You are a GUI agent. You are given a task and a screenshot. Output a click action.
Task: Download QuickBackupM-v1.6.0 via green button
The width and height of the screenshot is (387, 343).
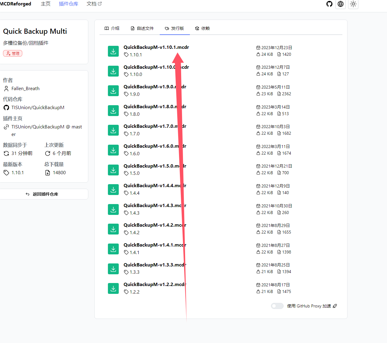point(113,150)
